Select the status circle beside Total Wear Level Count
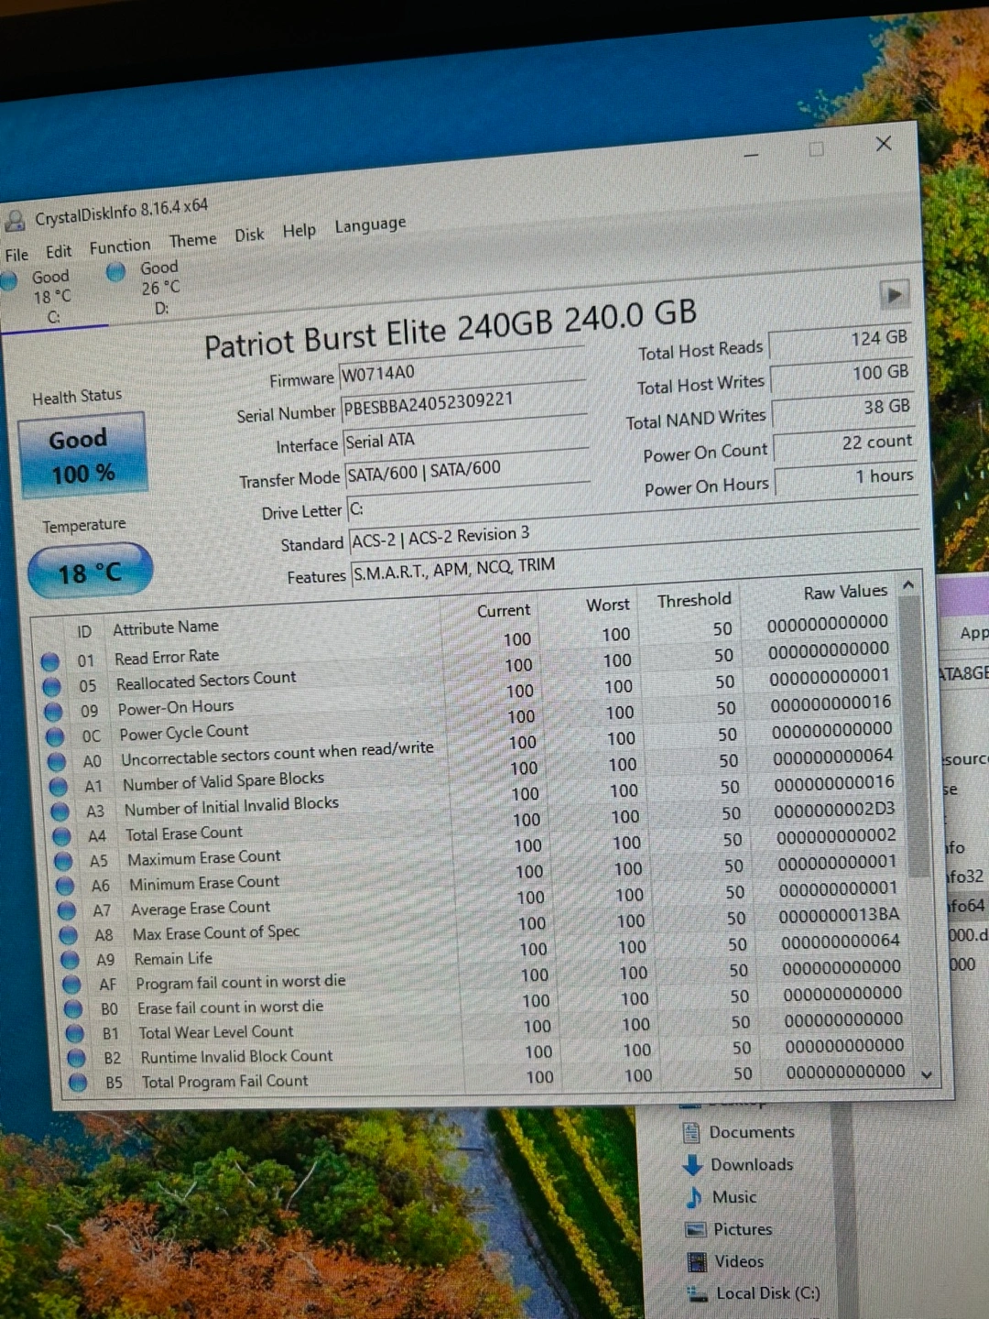989x1319 pixels. click(76, 1034)
